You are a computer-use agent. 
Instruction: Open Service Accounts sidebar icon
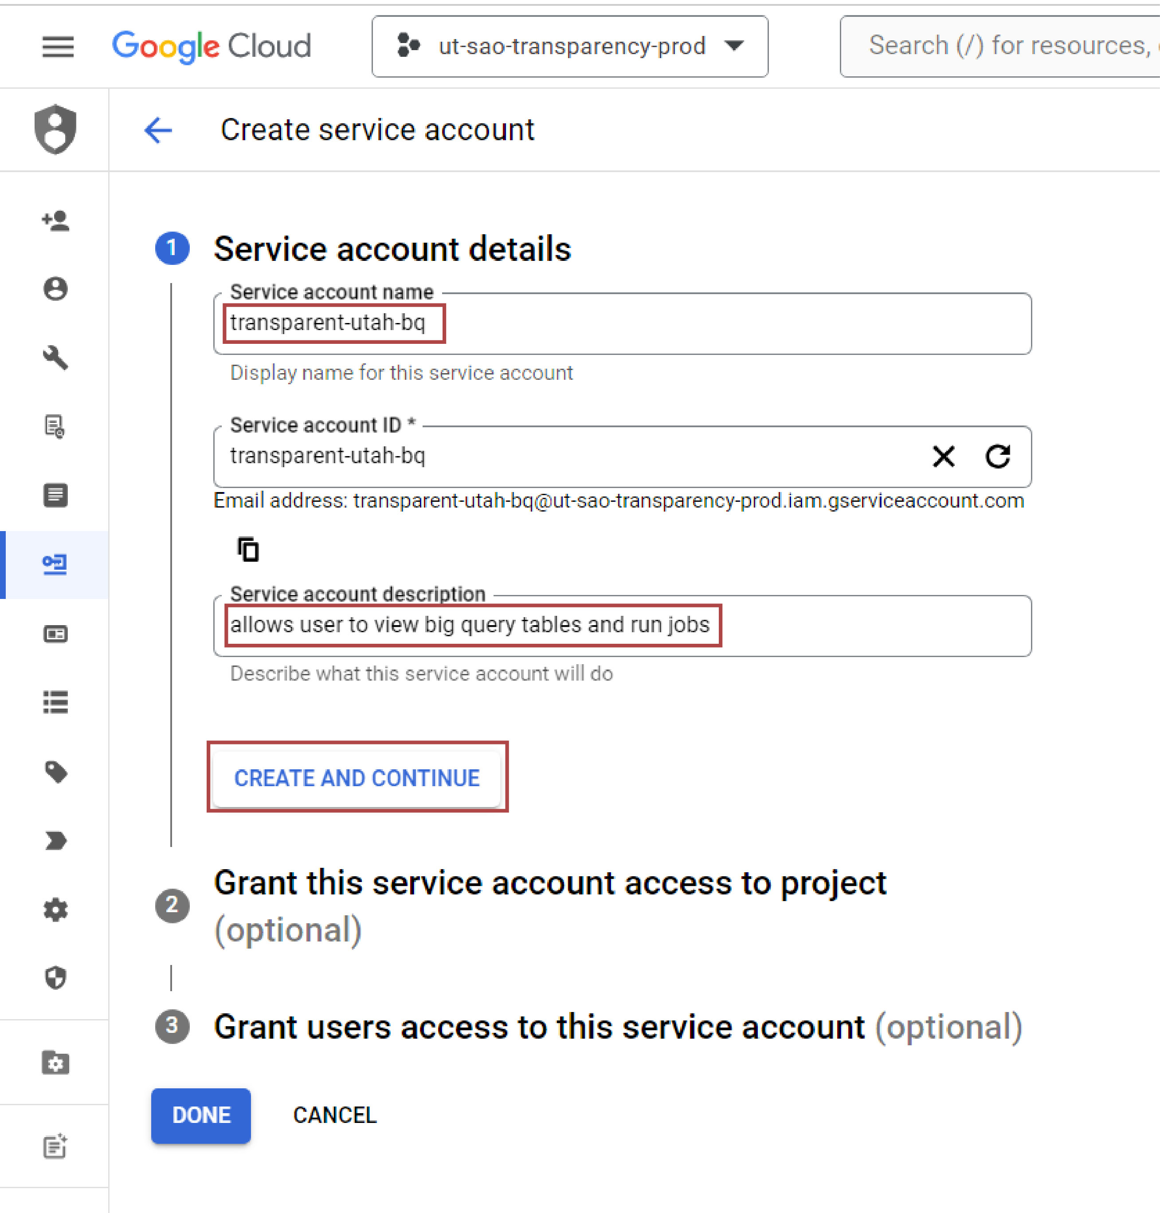tap(55, 564)
